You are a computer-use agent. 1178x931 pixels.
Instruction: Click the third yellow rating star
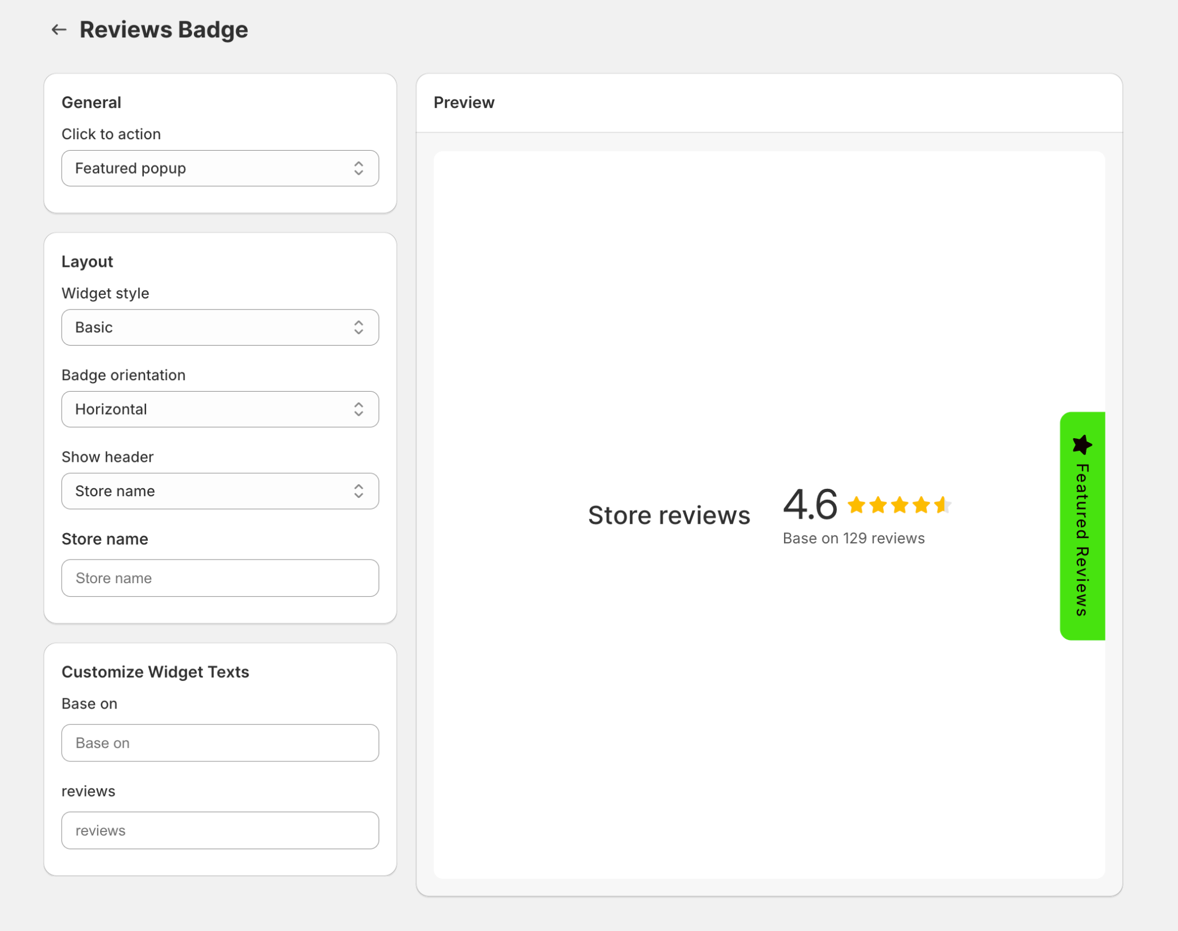click(x=900, y=505)
